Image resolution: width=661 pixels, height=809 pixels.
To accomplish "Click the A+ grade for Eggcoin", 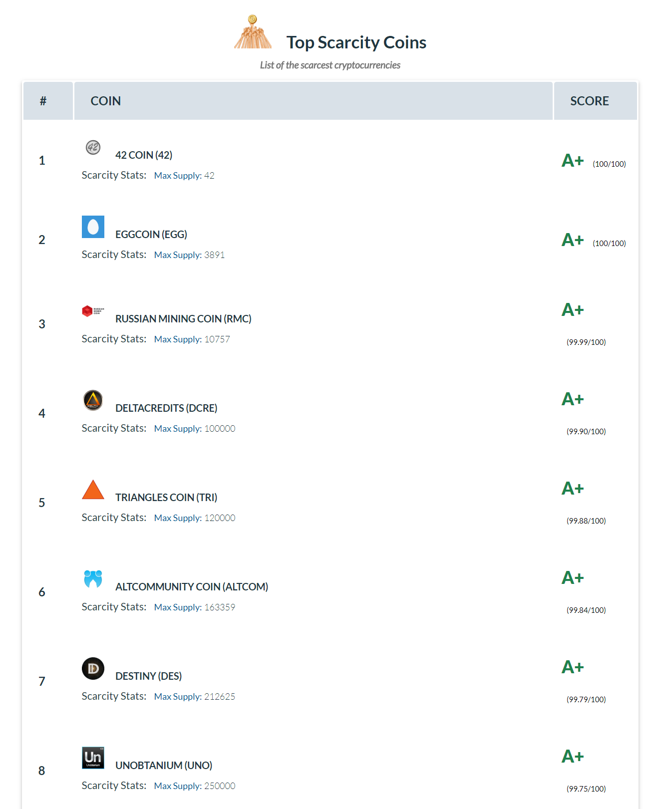I will (x=573, y=240).
